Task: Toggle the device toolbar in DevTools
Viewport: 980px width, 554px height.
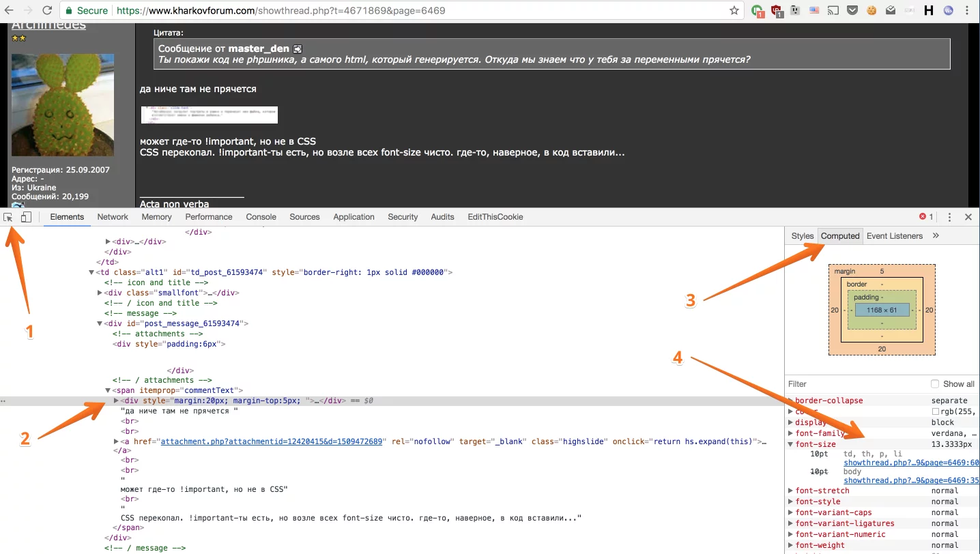Action: point(25,216)
